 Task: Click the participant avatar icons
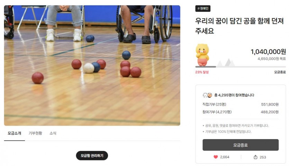tap(207, 95)
